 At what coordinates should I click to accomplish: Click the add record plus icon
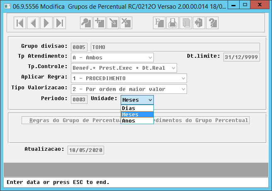tap(100, 23)
